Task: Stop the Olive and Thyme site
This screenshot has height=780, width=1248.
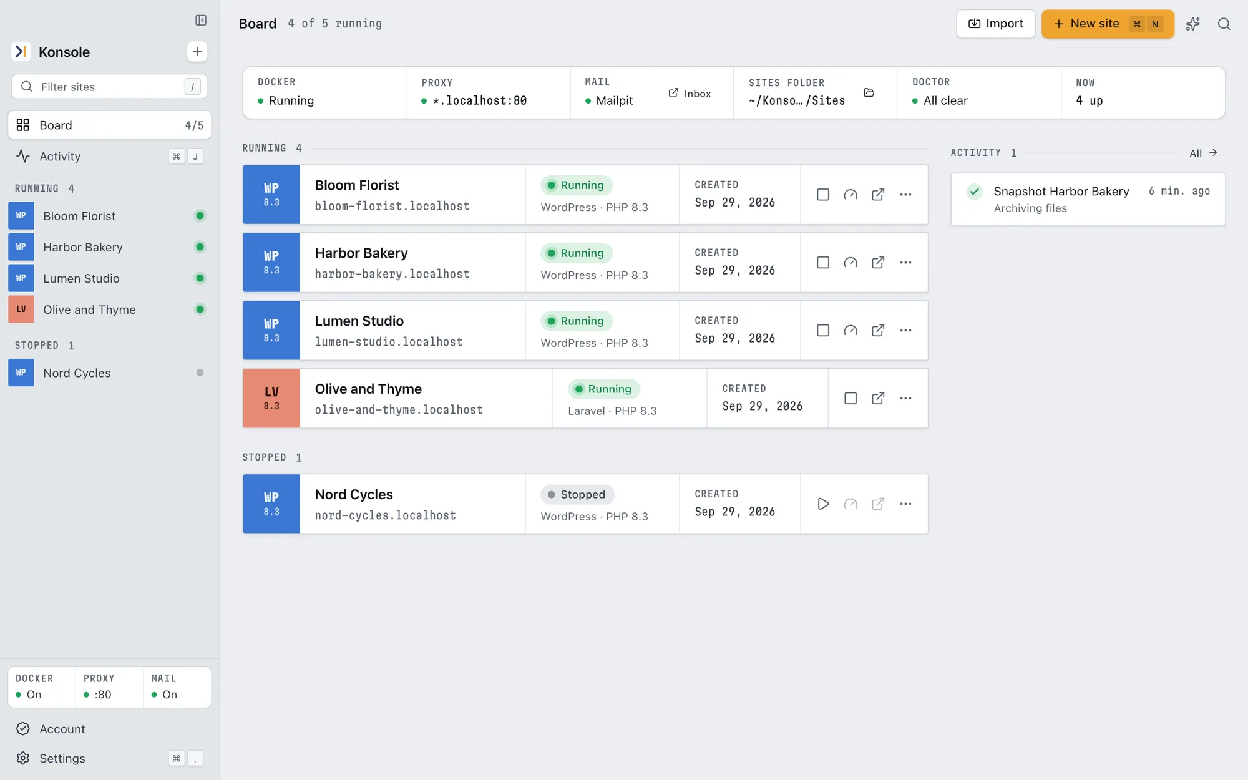Action: (851, 399)
